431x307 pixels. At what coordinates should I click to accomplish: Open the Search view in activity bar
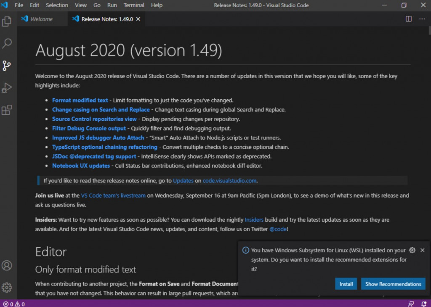pos(7,43)
